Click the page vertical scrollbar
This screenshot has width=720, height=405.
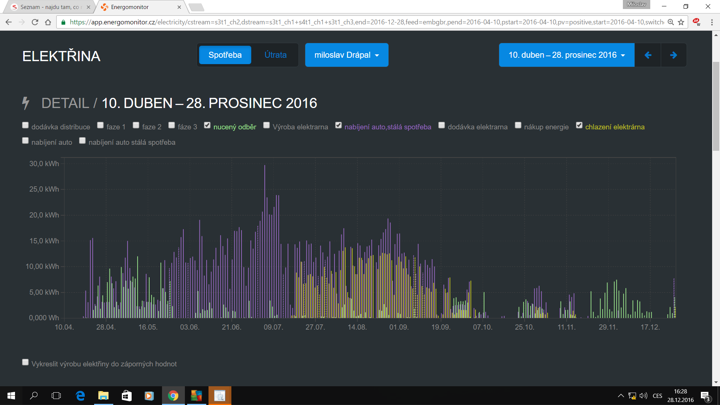(x=716, y=107)
